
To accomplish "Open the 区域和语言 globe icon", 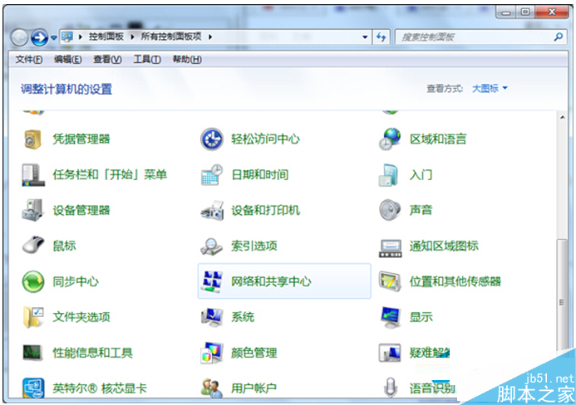I will pyautogui.click(x=390, y=139).
